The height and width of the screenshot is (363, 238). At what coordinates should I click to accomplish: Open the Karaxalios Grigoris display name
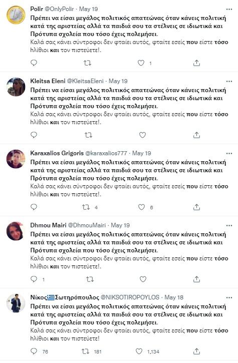click(57, 153)
